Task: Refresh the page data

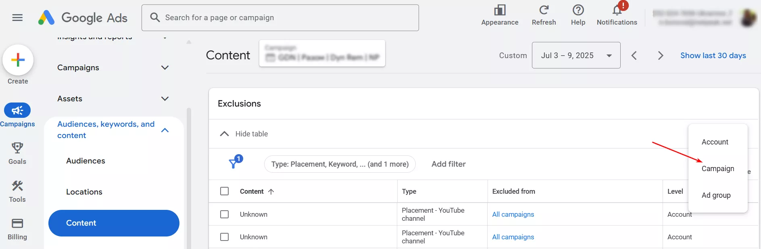Action: (x=544, y=10)
